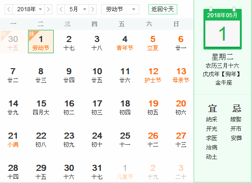The width and height of the screenshot is (252, 183).
Task: Go to next year arrow
Action: pos(48,9)
